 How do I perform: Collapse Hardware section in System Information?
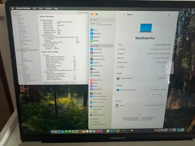13,15
